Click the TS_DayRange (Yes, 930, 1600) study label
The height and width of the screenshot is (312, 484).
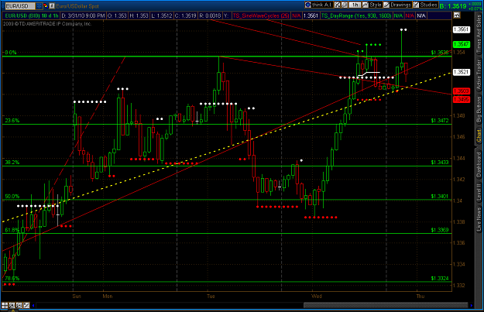click(356, 15)
